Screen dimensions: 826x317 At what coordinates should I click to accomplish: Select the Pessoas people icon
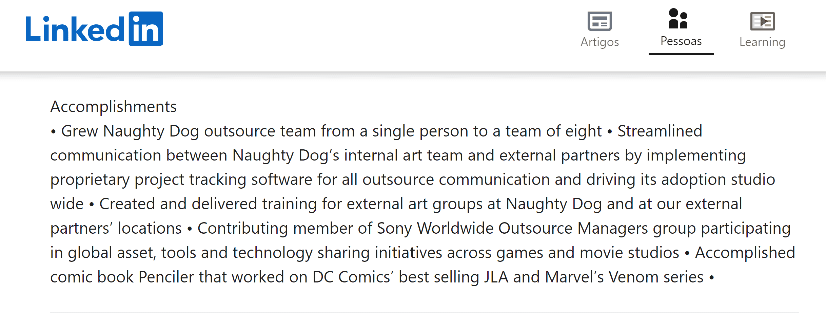(x=678, y=19)
